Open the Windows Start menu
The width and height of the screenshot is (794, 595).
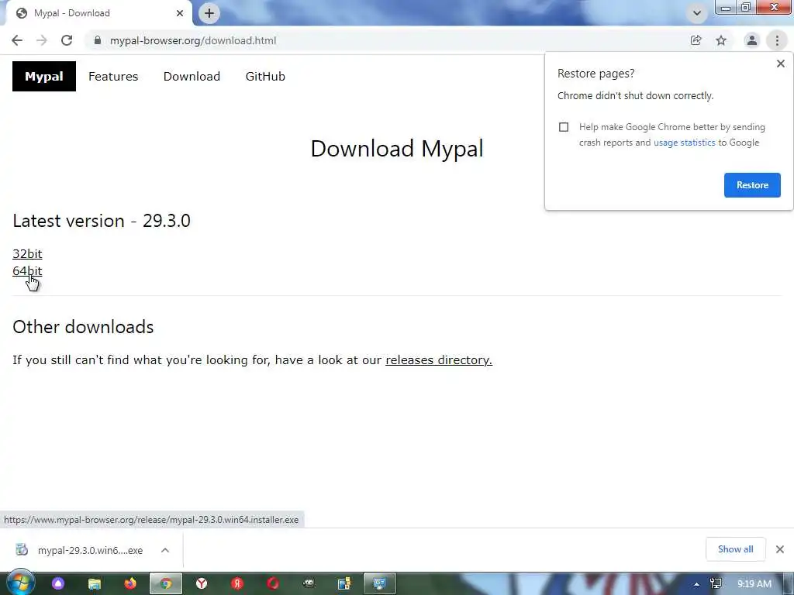coord(19,583)
